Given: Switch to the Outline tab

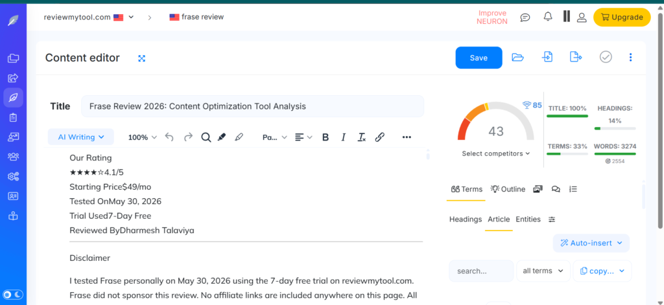Looking at the screenshot, I should click(508, 190).
